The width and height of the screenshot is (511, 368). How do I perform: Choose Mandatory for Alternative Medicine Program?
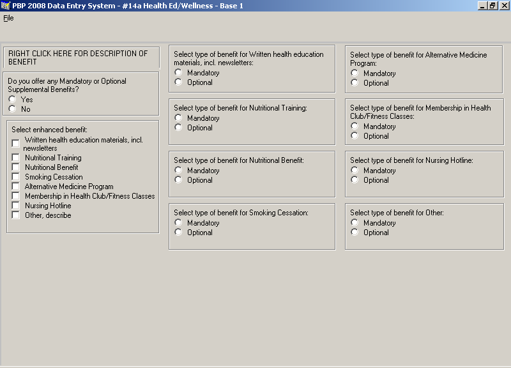click(355, 73)
